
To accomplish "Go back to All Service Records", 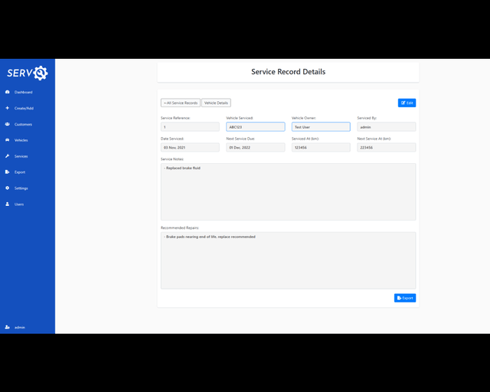I will (x=180, y=103).
